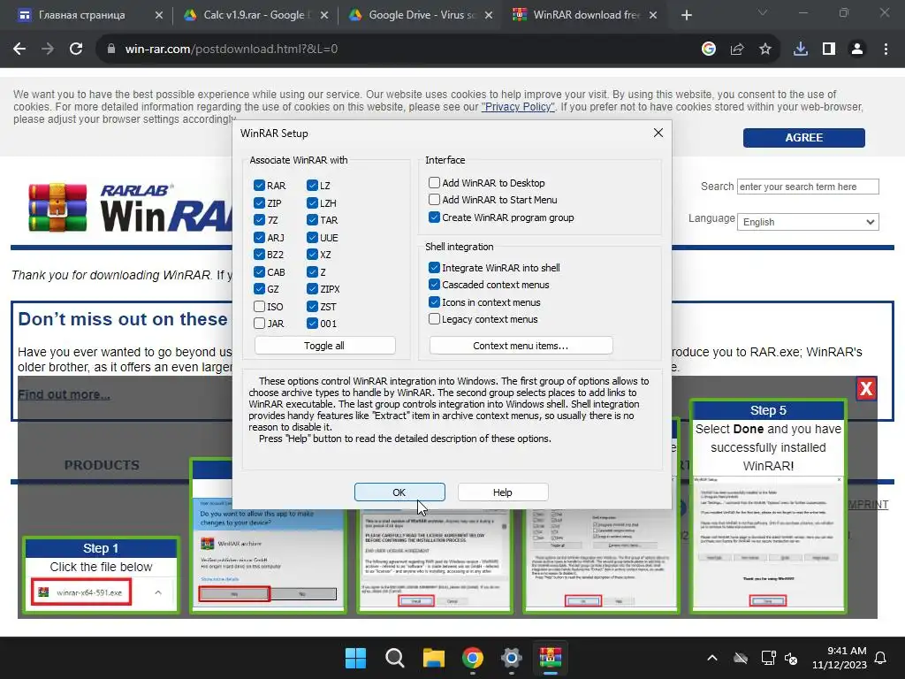Open the Language dropdown on webpage
Viewport: 905px width, 679px height.
pyautogui.click(x=808, y=222)
